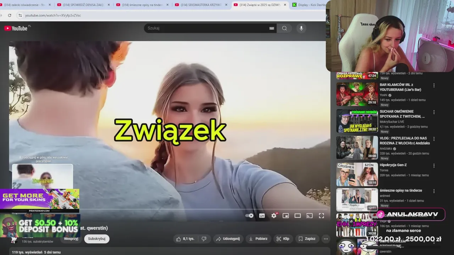Close the 'SEKSMASTERKA' browser tab

[226, 5]
